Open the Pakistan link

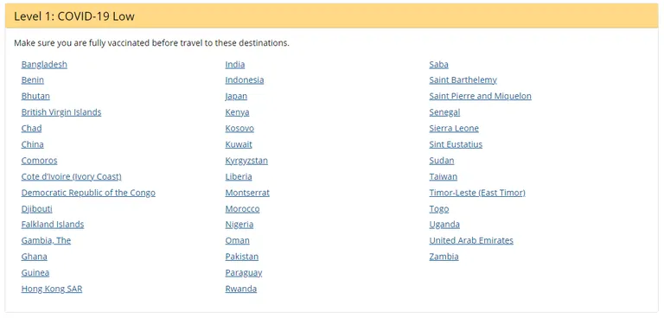[242, 257]
